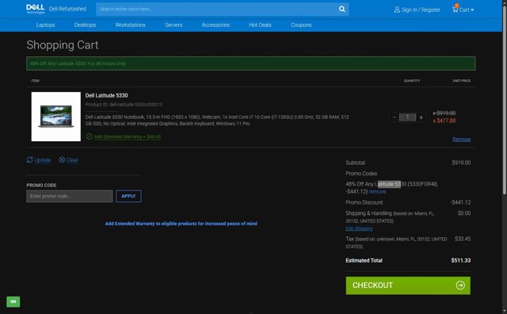
Task: Remove the Latitude 5330 from cart
Action: pos(461,140)
